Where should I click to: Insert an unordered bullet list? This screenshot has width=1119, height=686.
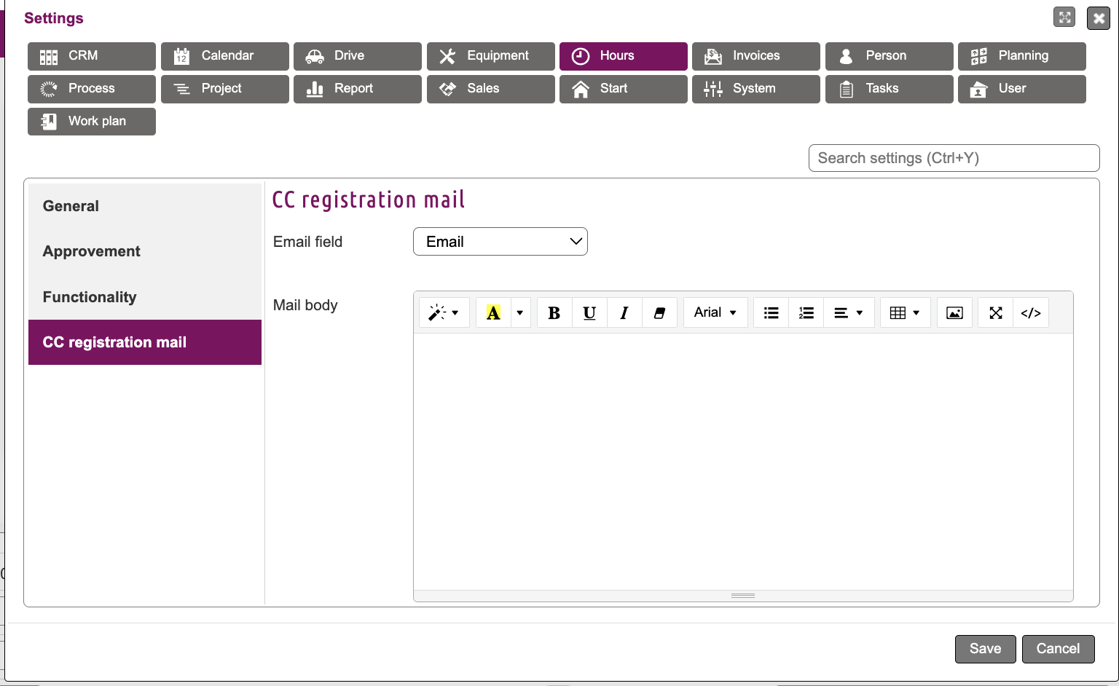[x=771, y=313]
